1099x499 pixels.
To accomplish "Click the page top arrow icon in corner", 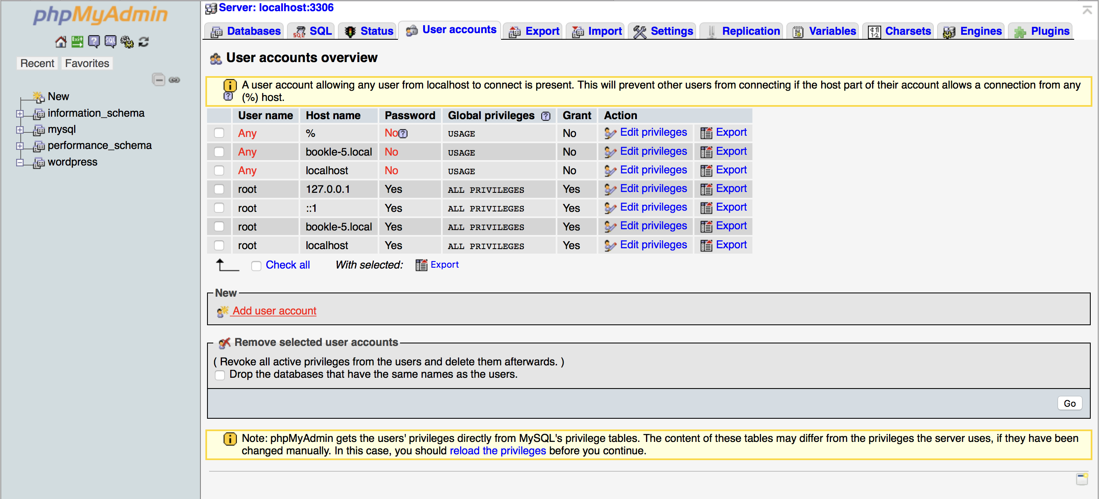I will click(1087, 10).
